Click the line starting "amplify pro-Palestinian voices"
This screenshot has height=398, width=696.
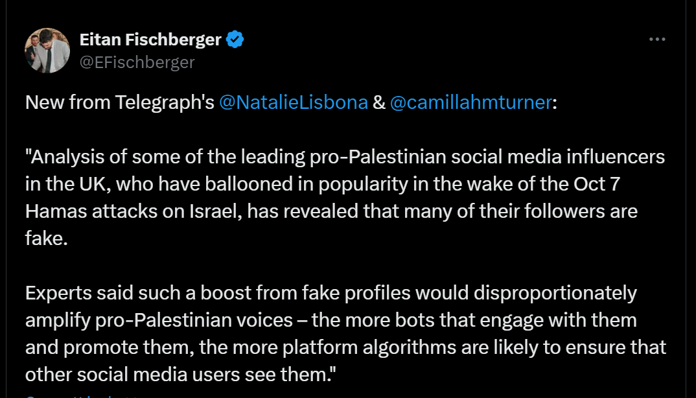pyautogui.click(x=331, y=320)
